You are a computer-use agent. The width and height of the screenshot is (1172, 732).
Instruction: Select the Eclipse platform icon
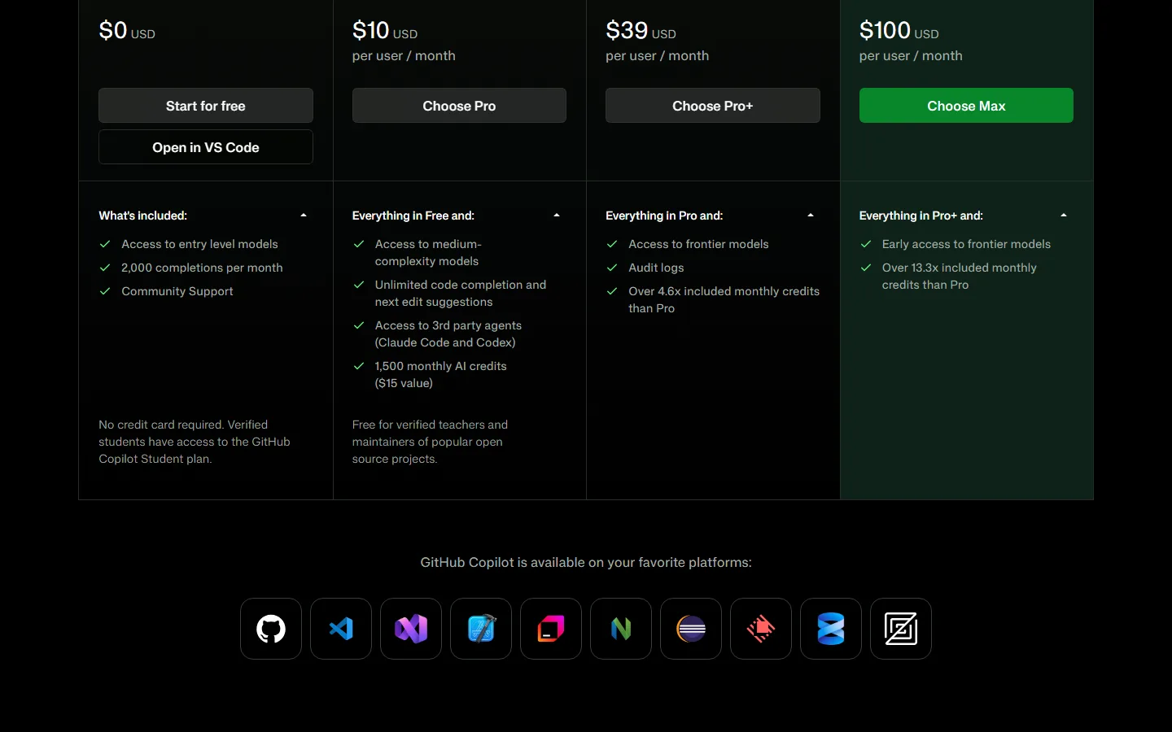click(691, 629)
